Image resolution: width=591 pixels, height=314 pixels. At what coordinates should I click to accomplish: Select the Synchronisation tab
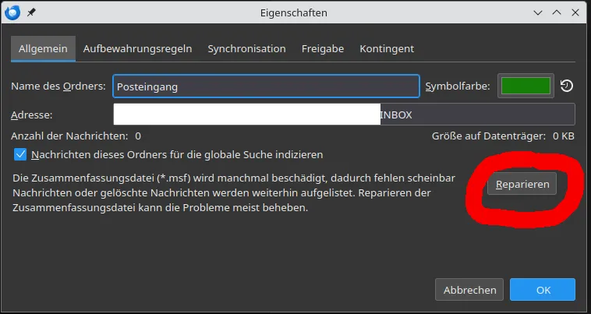pyautogui.click(x=246, y=48)
